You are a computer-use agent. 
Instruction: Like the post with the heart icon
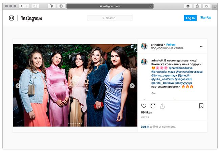(x=144, y=106)
